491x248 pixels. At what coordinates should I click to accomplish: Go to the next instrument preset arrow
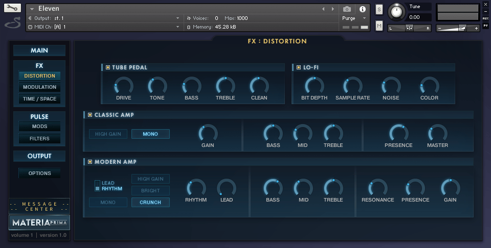pos(333,9)
